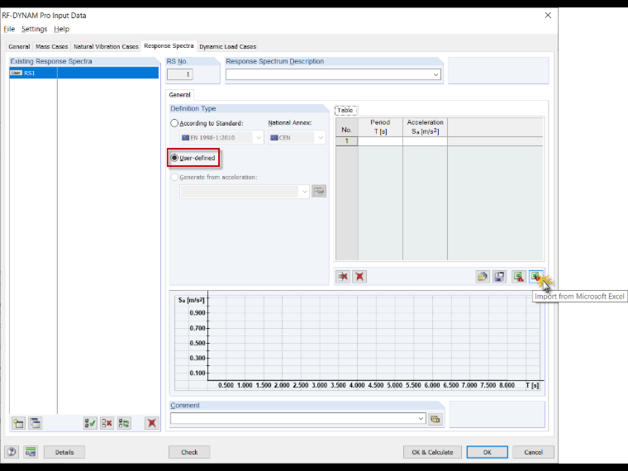Click the Check button
Viewport: 628px width, 471px height.
point(189,452)
